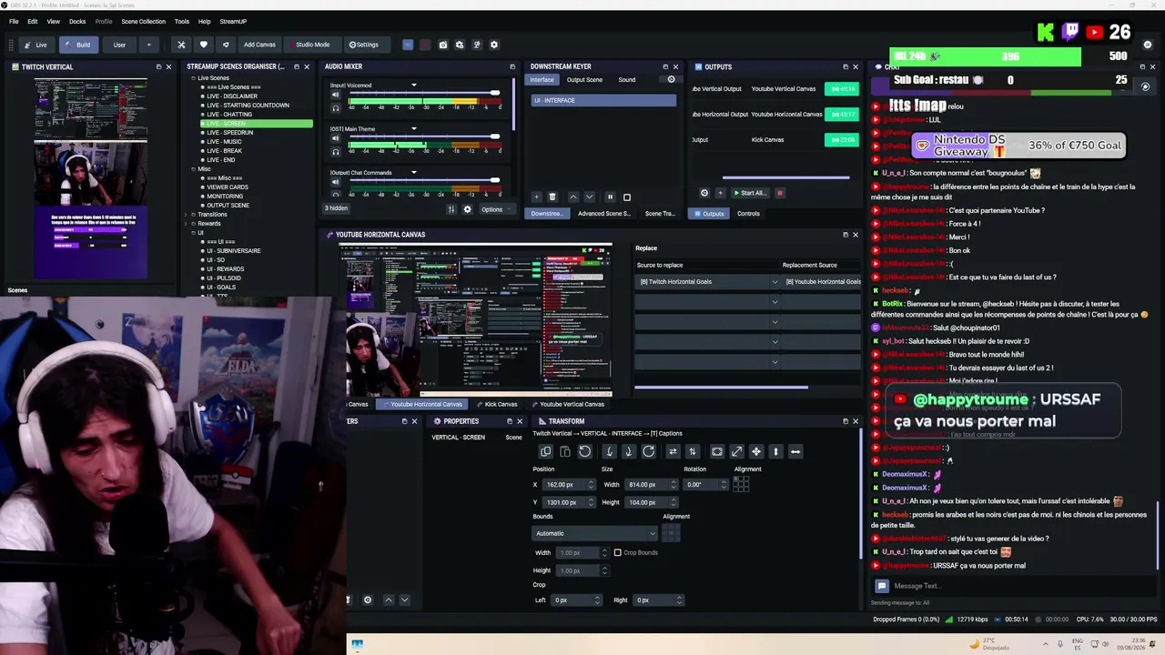Open the audio mixer Options dropdown
The height and width of the screenshot is (655, 1165).
[x=497, y=209]
